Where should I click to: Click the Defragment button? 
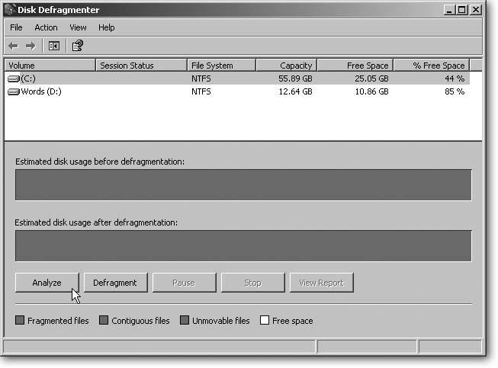point(116,283)
